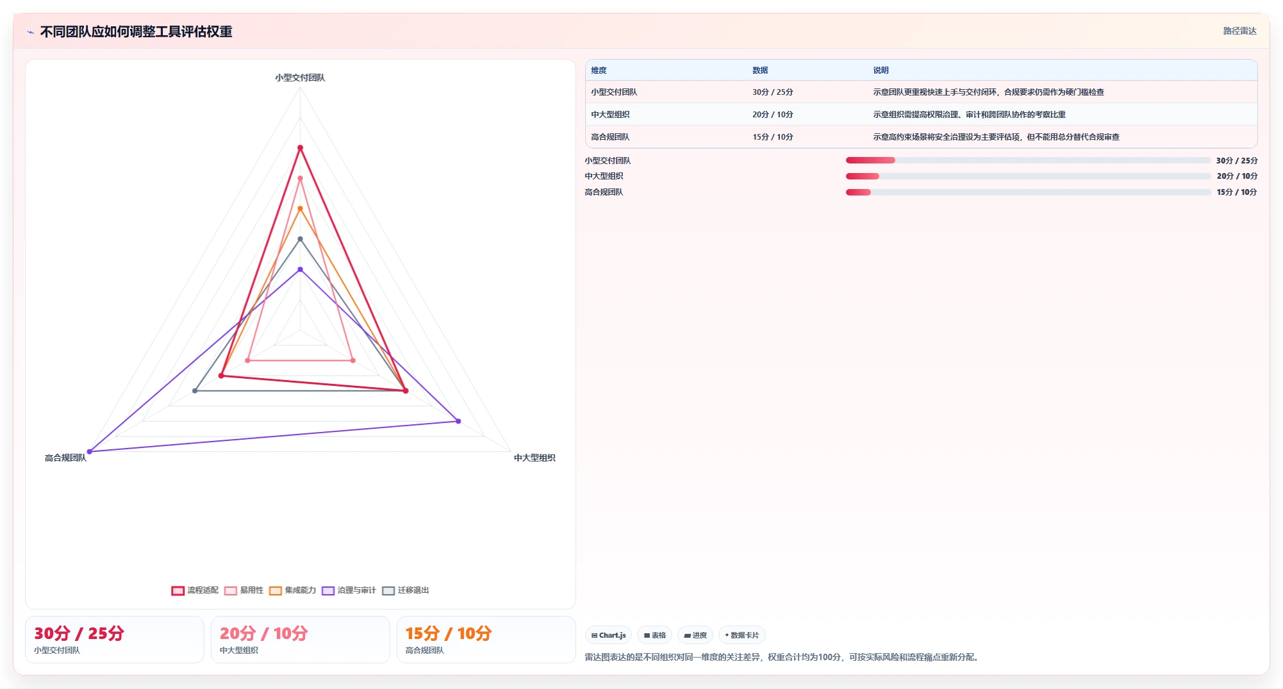
Task: Toggle the 流程适配 legend swatch
Action: 178,590
